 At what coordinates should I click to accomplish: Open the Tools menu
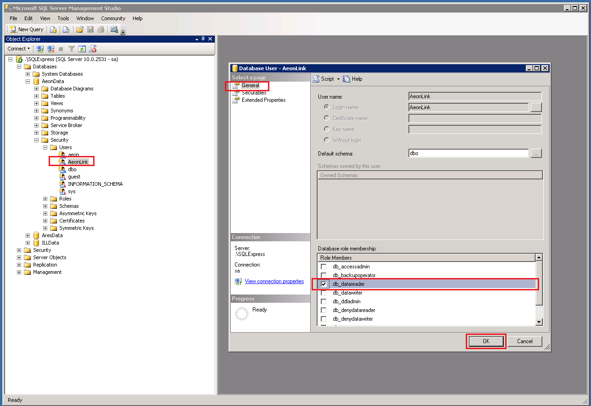click(x=63, y=18)
